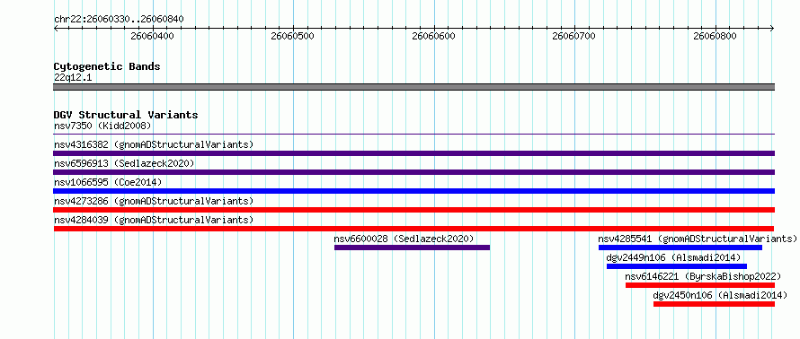Select the blue nsv1066595 variant bar
Image resolution: width=800 pixels, height=339 pixels.
click(414, 191)
